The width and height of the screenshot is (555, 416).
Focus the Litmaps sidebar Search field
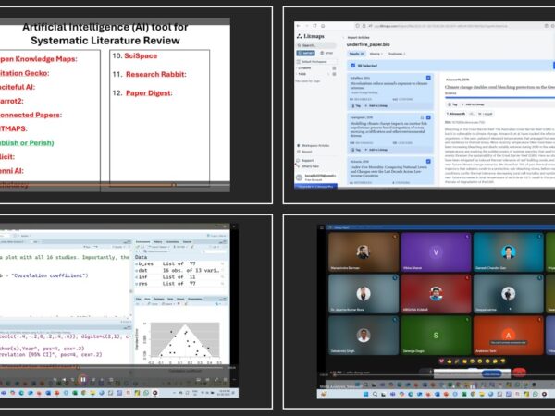pos(316,45)
